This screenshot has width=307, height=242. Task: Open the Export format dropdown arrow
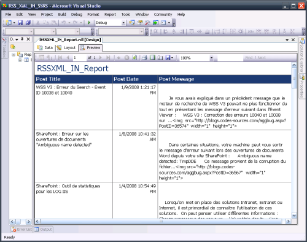pos(172,58)
